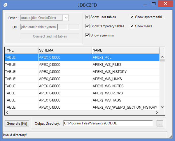175x141 pixels.
Task: Toggle Show temporary tables checkbox
Action: coord(87,26)
